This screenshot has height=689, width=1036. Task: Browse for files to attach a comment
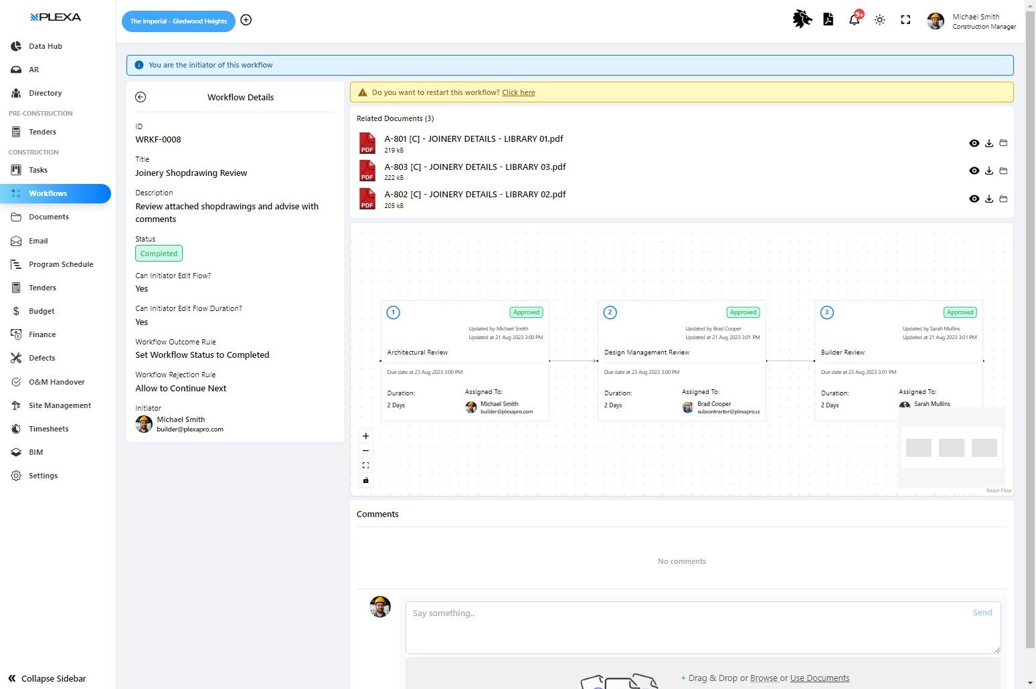coord(763,678)
